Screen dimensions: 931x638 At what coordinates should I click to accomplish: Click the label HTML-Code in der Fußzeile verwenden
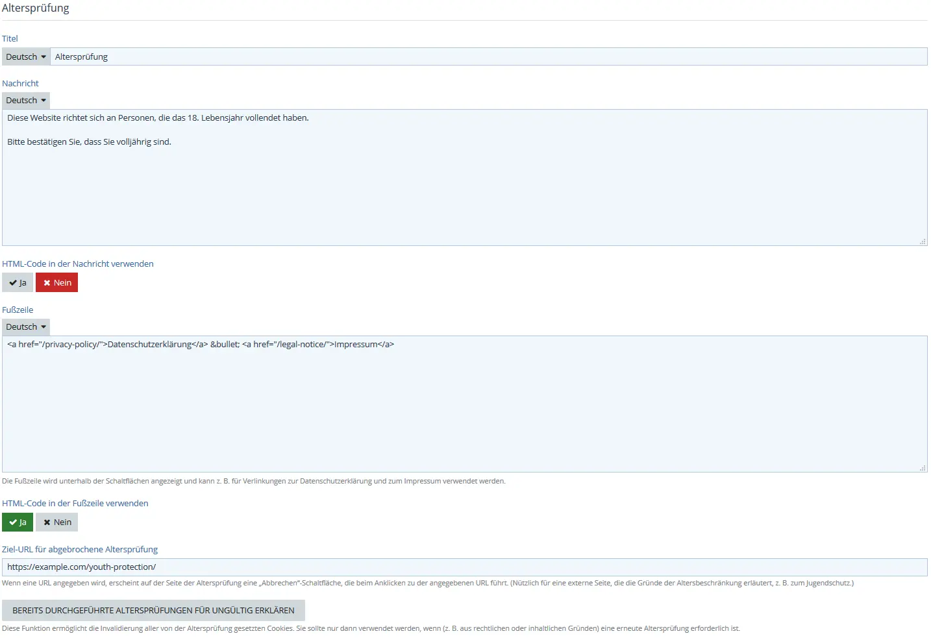click(75, 504)
